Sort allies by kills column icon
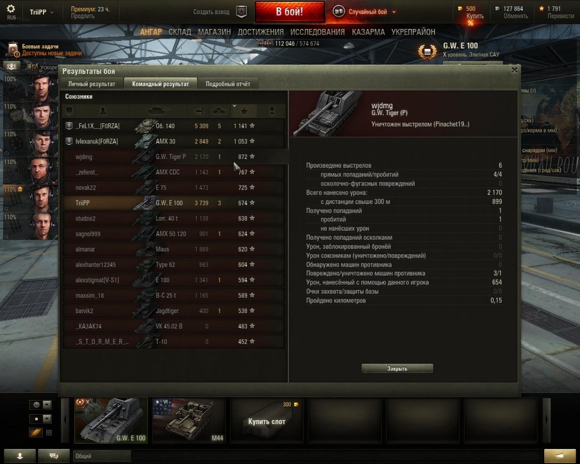The height and width of the screenshot is (464, 580). (x=219, y=111)
